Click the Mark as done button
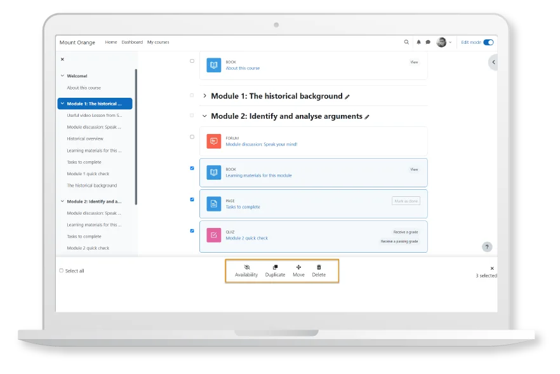 (406, 201)
